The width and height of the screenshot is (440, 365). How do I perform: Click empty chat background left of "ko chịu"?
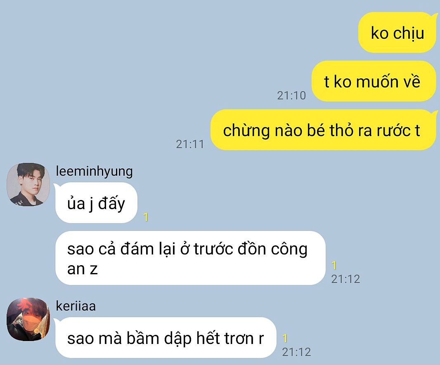[180, 33]
